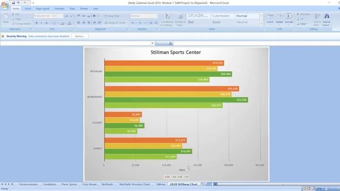340x191 pixels.
Task: Open the Northside Revenue Chart sheet
Action: [134, 184]
